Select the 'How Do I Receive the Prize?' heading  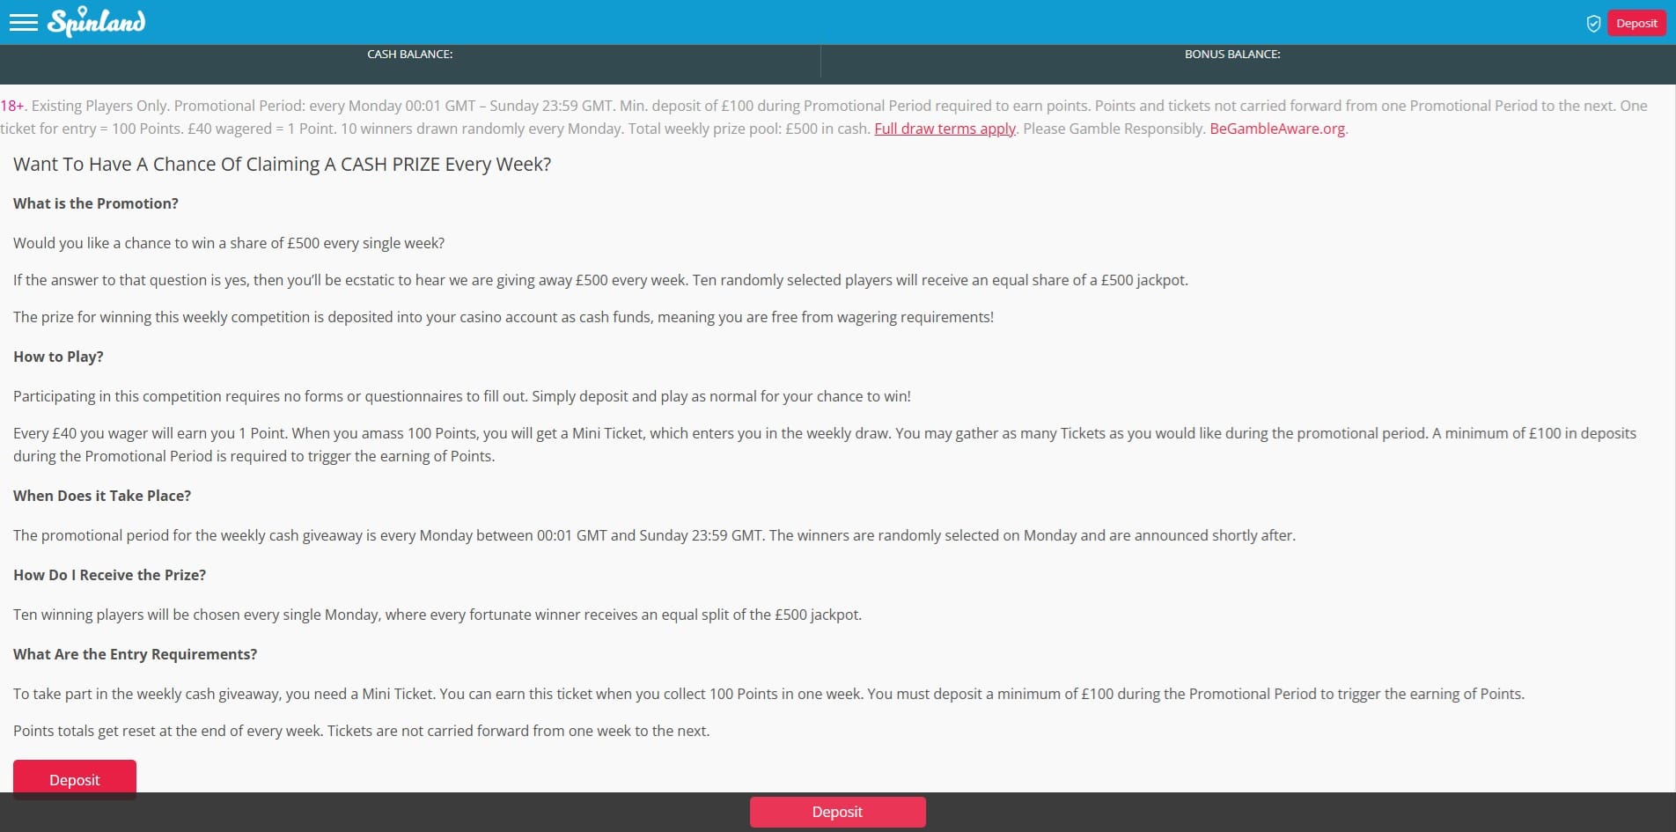coord(109,575)
